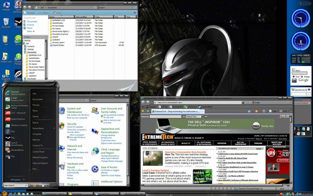The height and width of the screenshot is (196, 313).
Task: Click FORUMS in ExtremeTech navigation bar
Action: pos(258,143)
